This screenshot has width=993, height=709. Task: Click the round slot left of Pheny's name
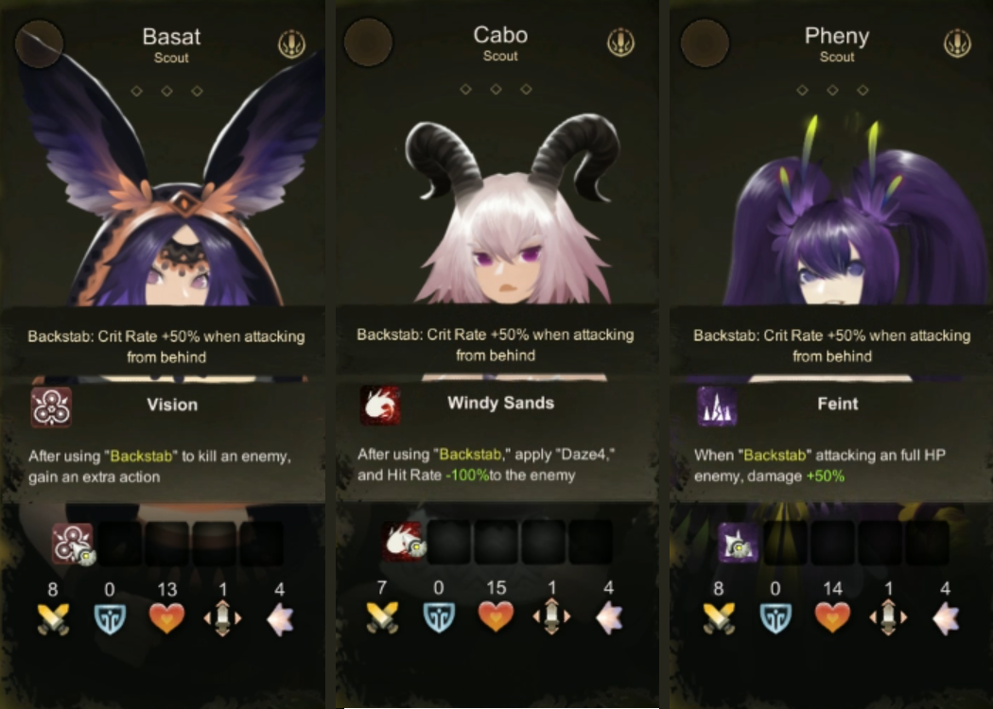pos(705,43)
